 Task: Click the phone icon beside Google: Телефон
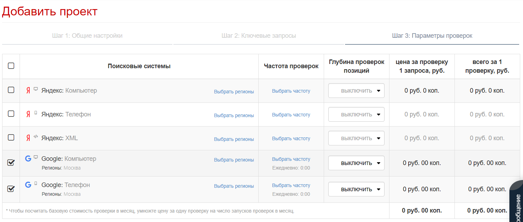click(36, 184)
